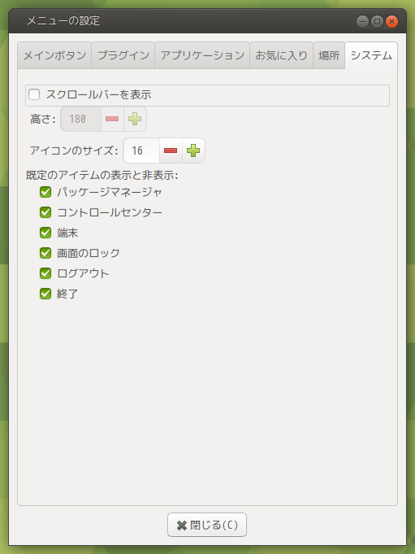Go to the アプリケーション tab
Viewport: 415px width, 554px height.
coord(202,55)
